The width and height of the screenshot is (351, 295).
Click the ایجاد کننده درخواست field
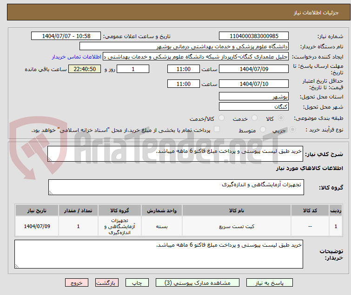point(196,57)
